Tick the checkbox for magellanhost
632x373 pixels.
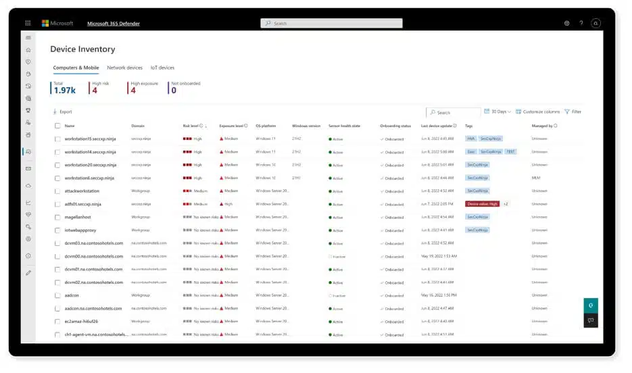coord(57,217)
